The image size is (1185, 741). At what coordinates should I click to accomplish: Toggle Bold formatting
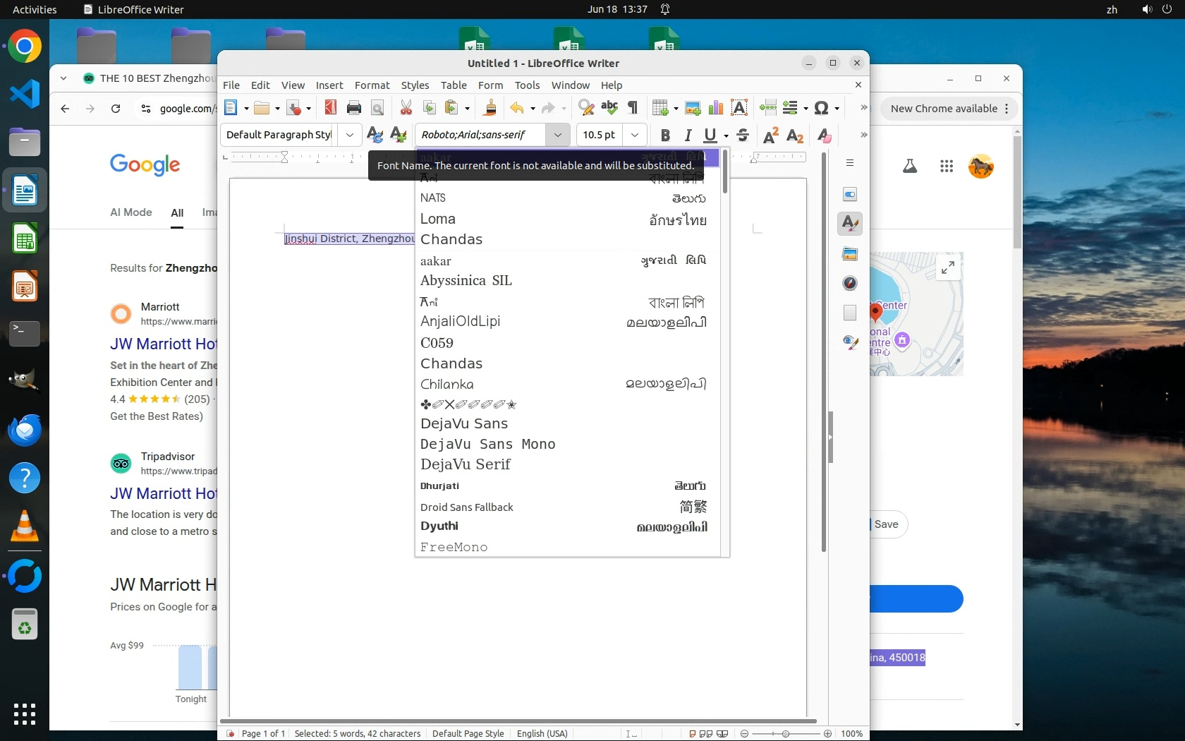tap(664, 135)
